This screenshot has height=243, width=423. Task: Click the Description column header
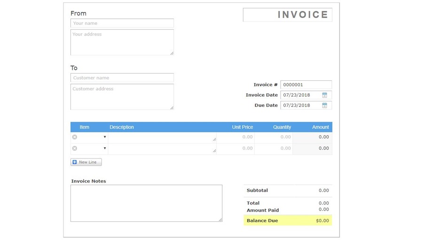122,127
